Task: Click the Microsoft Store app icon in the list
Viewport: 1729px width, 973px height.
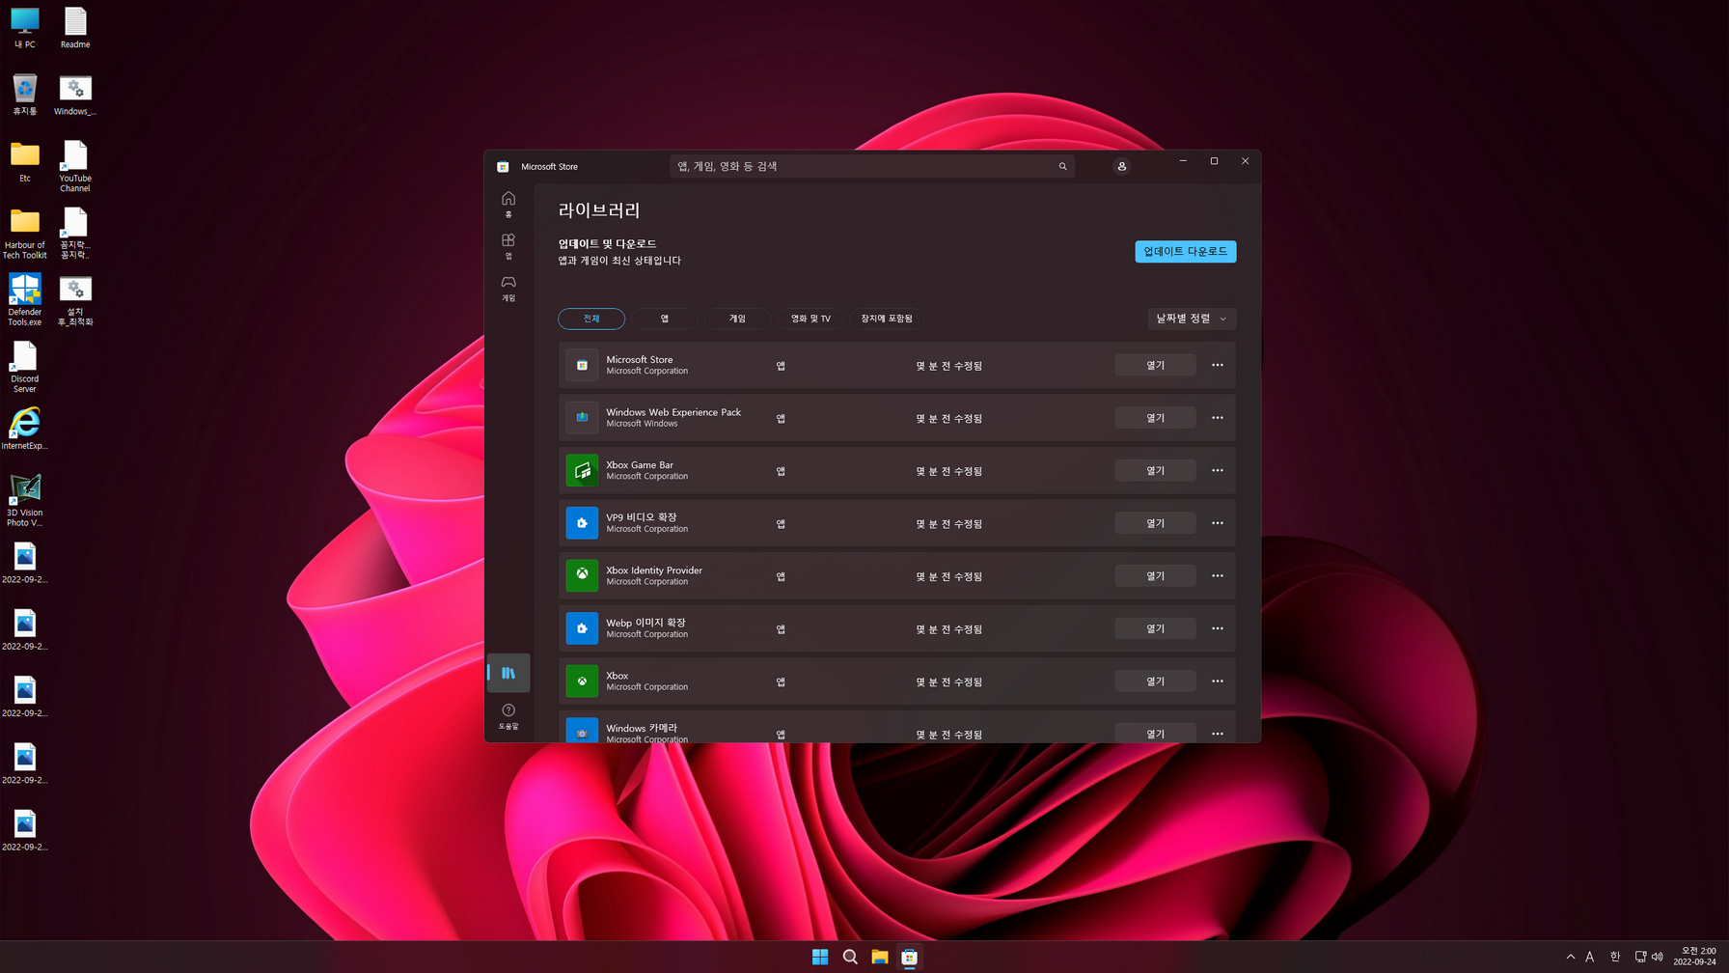Action: (x=582, y=365)
